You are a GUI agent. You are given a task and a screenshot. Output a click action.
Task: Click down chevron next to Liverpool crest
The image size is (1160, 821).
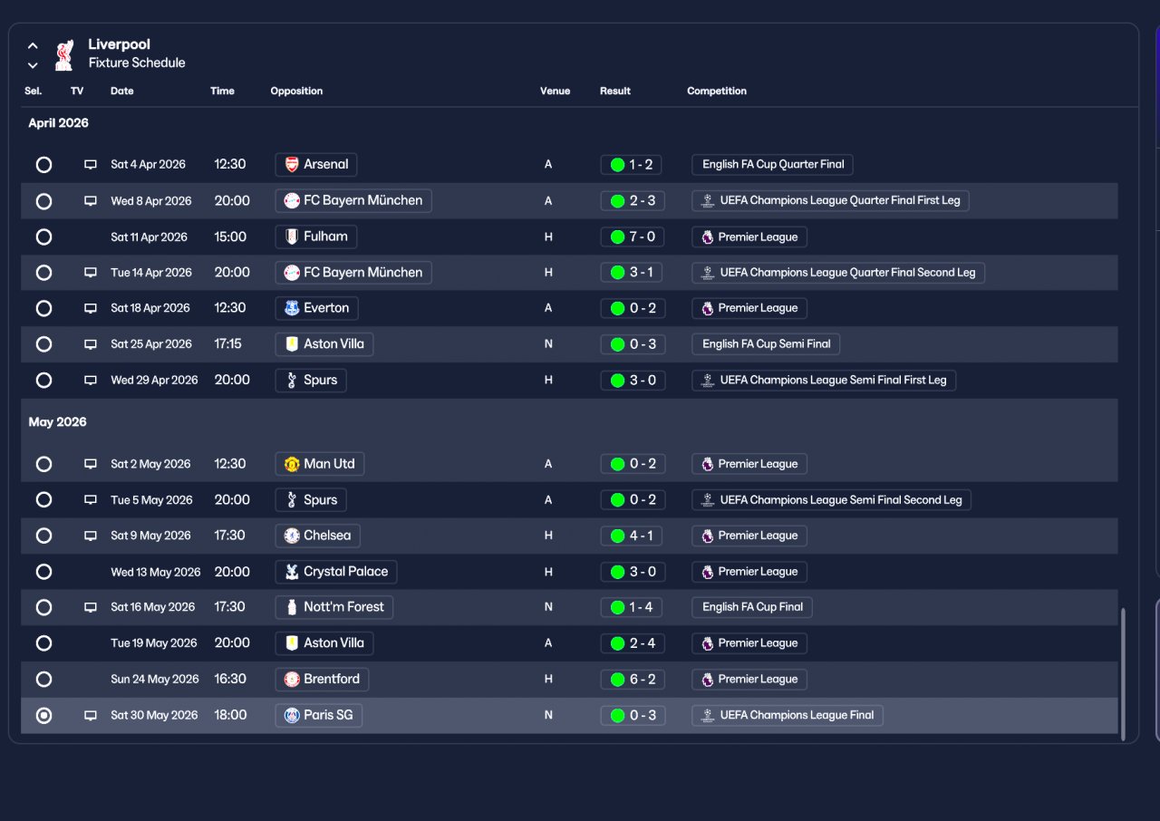point(33,65)
